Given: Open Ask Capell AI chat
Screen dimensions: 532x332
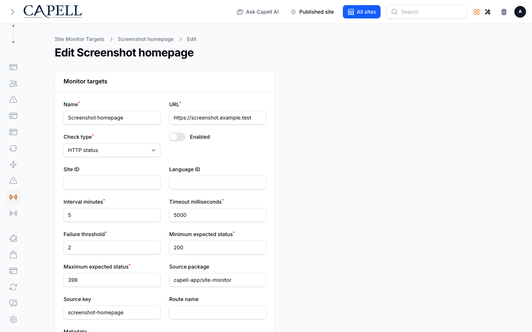Looking at the screenshot, I should pyautogui.click(x=258, y=12).
